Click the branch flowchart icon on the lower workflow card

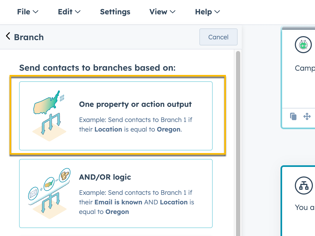304,186
